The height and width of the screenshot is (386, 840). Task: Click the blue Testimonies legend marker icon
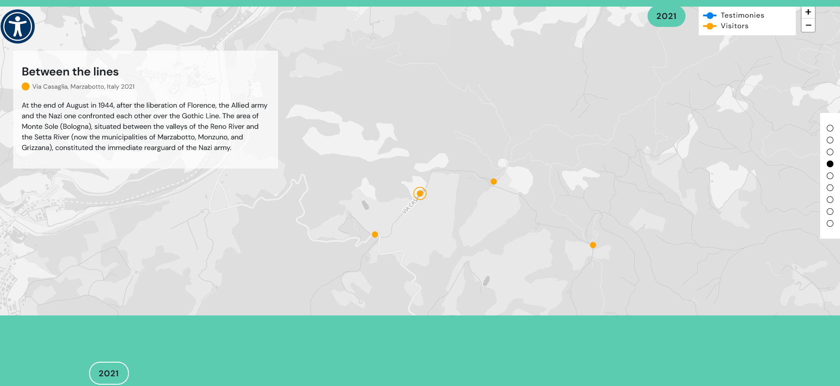coord(709,15)
